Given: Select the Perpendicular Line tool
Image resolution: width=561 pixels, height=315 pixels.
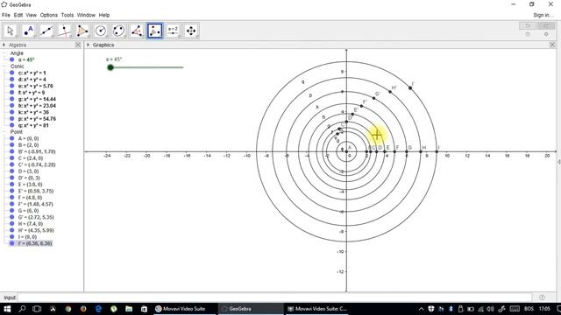Looking at the screenshot, I should tap(64, 31).
